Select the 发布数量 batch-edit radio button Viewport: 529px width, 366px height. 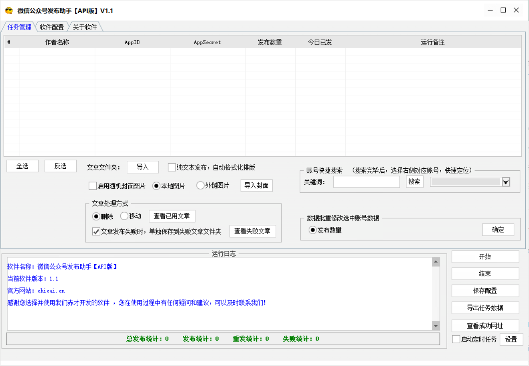[x=312, y=230]
